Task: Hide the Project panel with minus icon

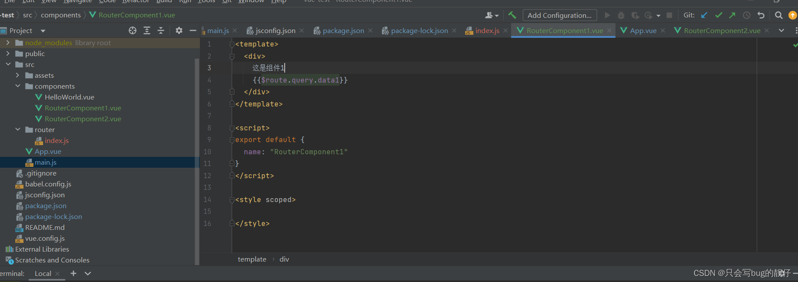Action: click(193, 30)
